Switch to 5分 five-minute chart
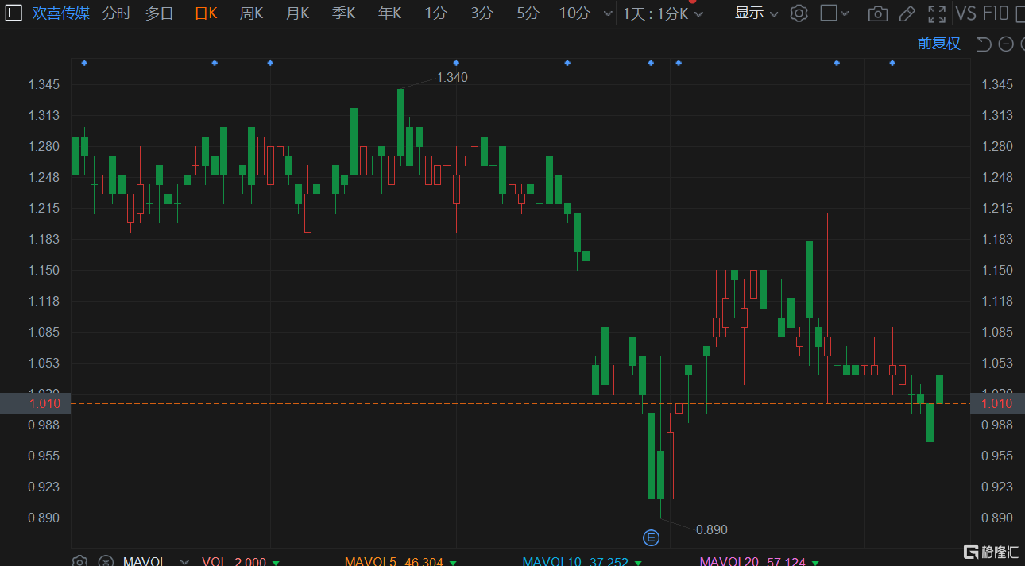 [x=528, y=13]
